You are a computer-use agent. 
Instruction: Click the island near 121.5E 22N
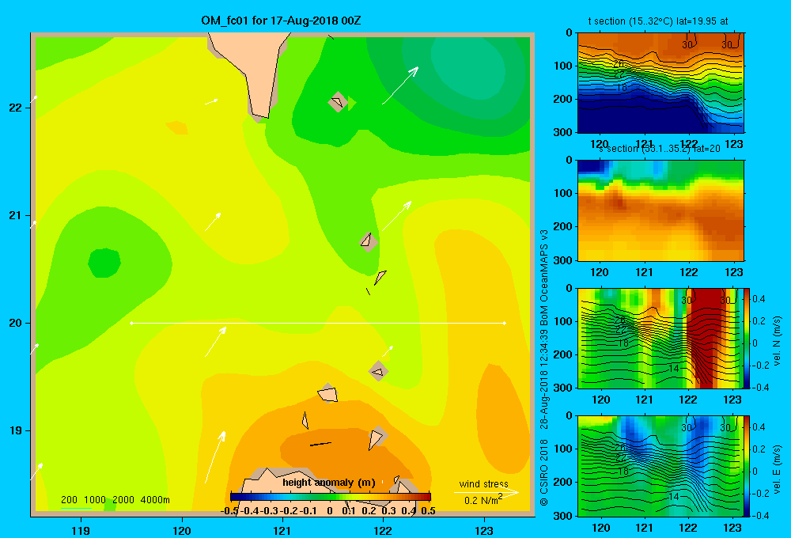[x=338, y=101]
